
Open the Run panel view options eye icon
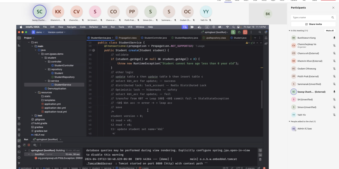click(x=35, y=145)
